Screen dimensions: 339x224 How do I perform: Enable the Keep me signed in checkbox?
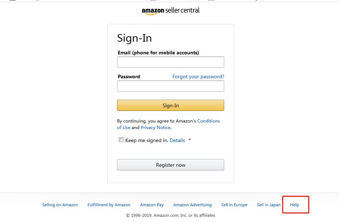(121, 140)
